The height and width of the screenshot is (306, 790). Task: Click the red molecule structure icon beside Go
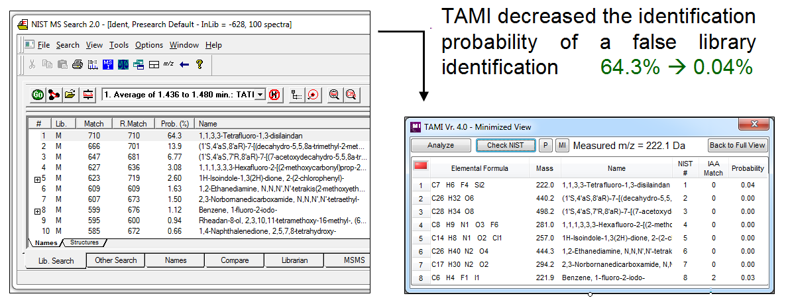pyautogui.click(x=54, y=94)
